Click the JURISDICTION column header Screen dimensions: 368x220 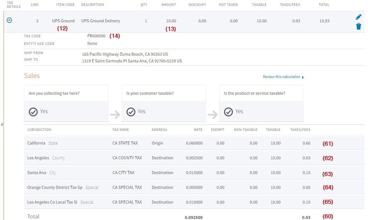click(39, 130)
